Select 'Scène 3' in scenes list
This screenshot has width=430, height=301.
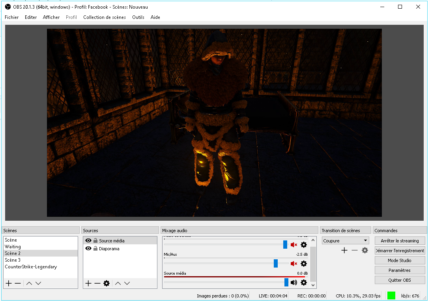tap(41, 260)
